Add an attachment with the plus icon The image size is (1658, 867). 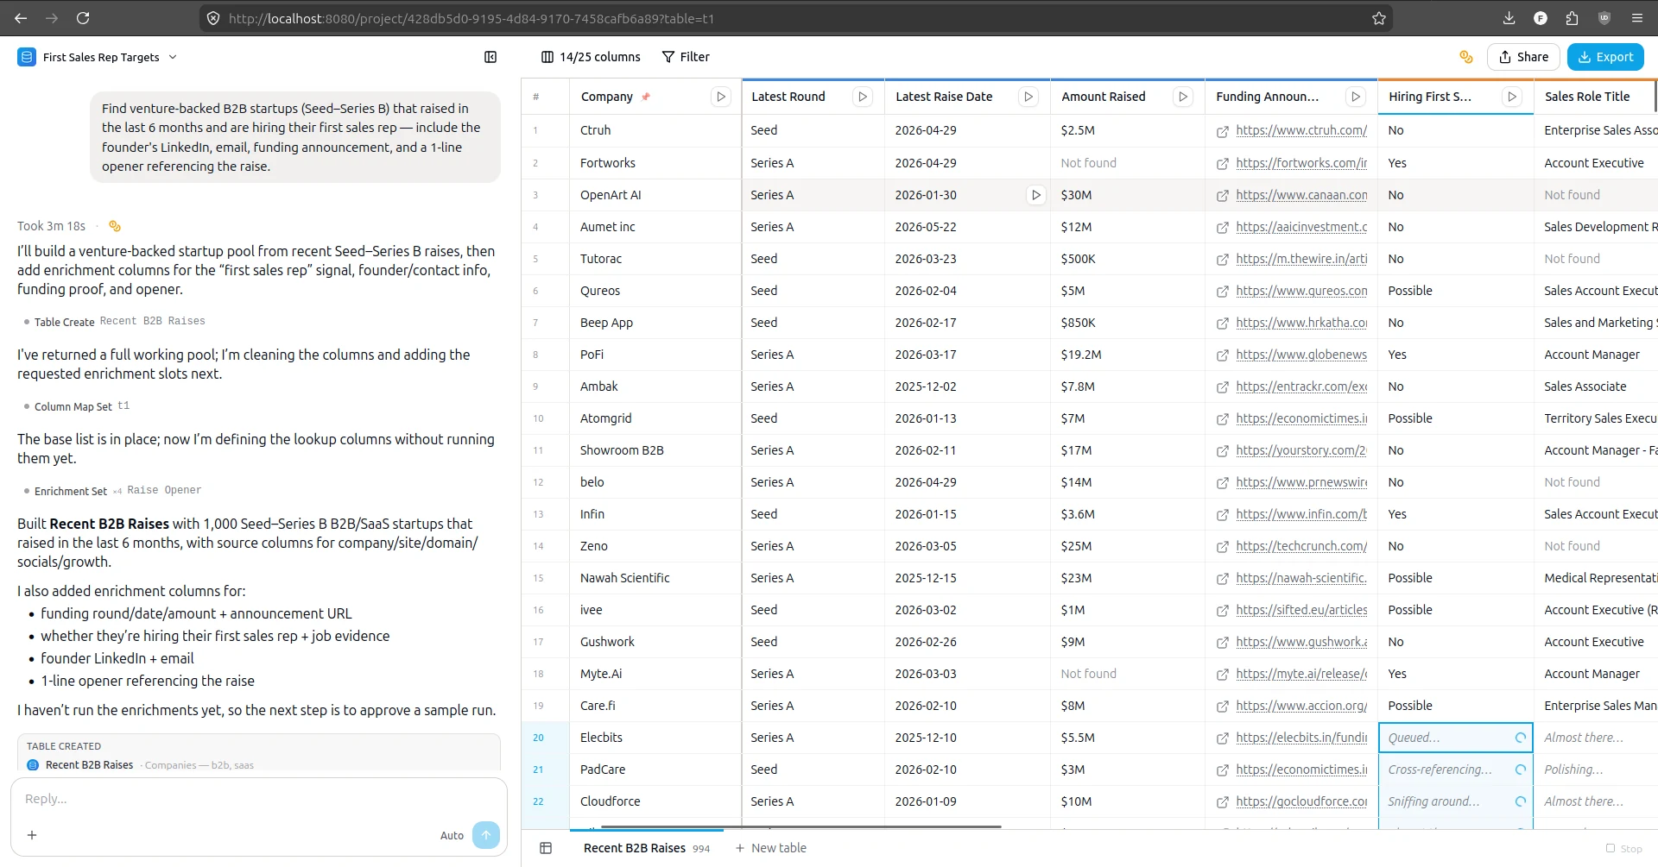point(32,835)
